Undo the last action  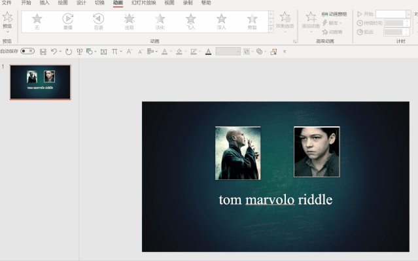click(x=54, y=52)
